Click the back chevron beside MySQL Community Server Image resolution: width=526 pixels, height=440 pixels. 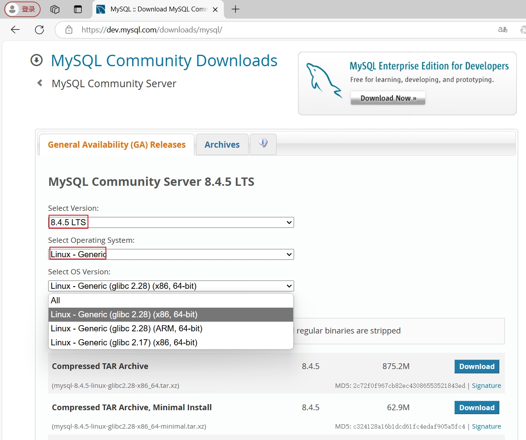(x=40, y=83)
